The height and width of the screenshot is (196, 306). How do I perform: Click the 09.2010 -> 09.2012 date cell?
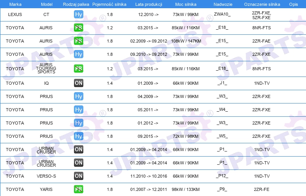[149, 54]
